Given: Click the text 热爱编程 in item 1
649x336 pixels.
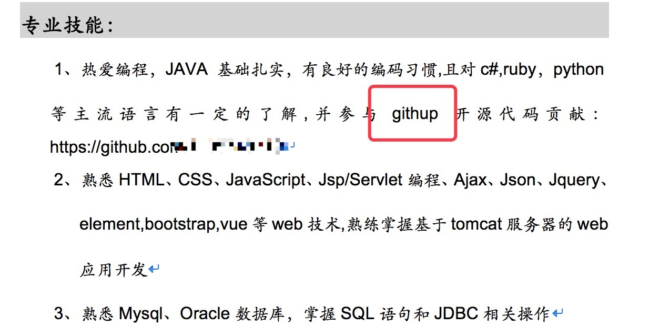Looking at the screenshot, I should pos(115,70).
